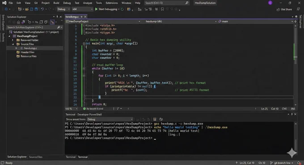Viewport: 304px width, 165px height.
Task: Open the Extensions menu
Action: pyautogui.click(x=112, y=3)
